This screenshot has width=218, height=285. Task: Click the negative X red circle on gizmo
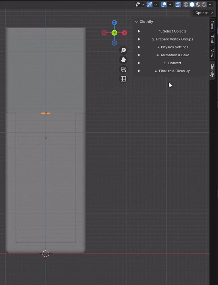[104, 33]
